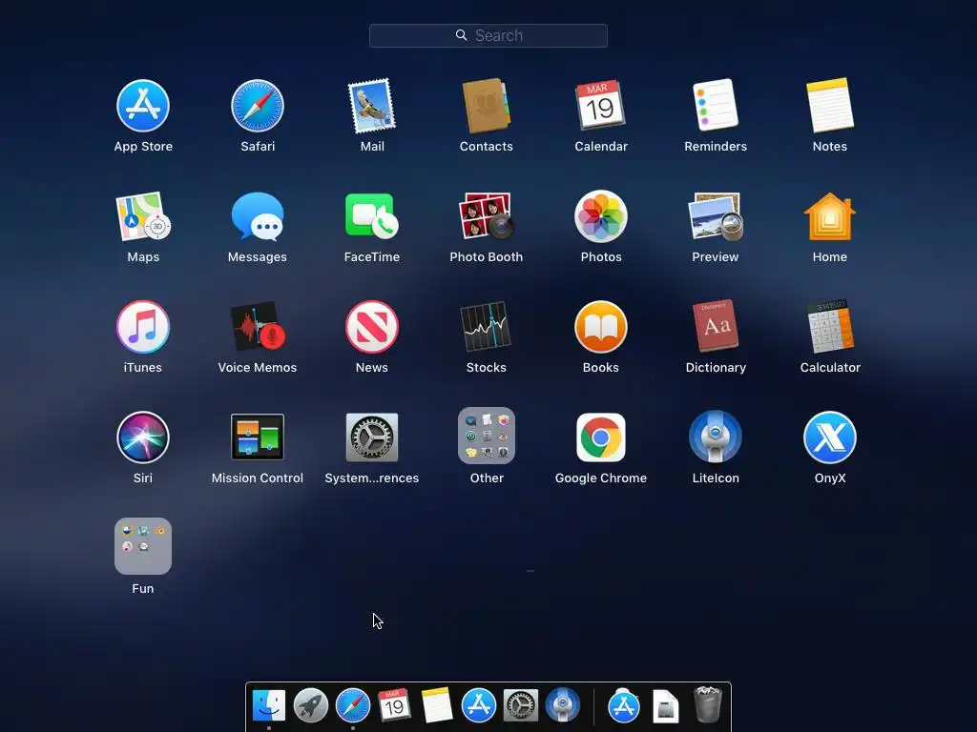This screenshot has height=732, width=977.
Task: Expand the Other folder
Action: 486,436
